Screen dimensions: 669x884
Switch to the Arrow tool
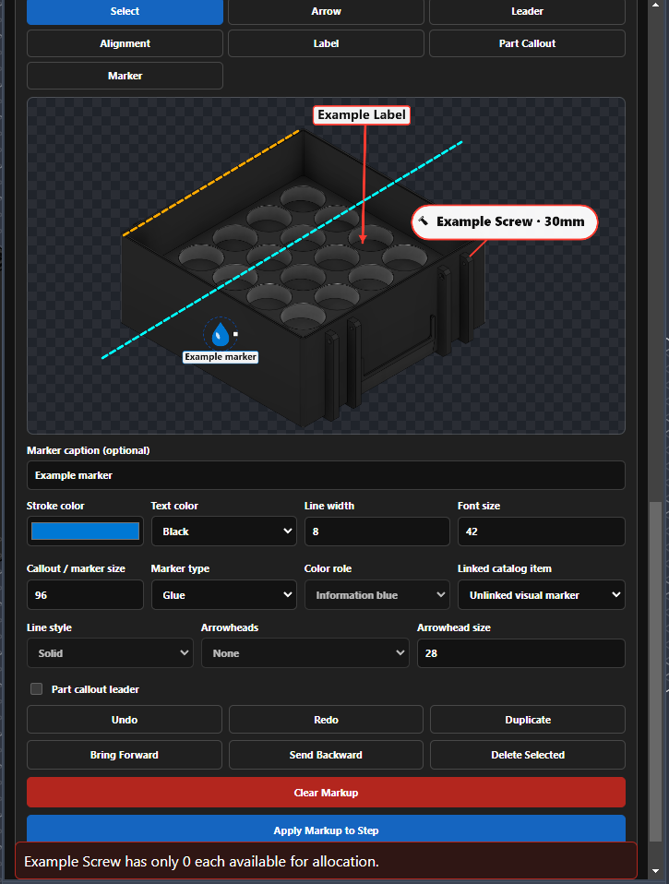pos(326,11)
